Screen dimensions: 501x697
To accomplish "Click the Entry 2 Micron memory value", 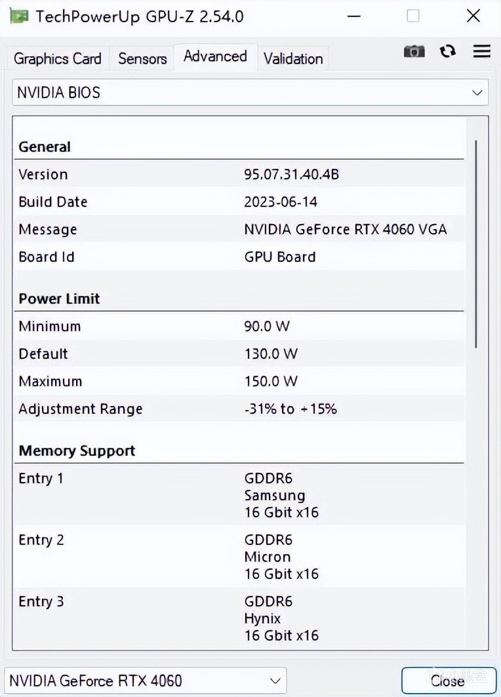I will [x=281, y=557].
